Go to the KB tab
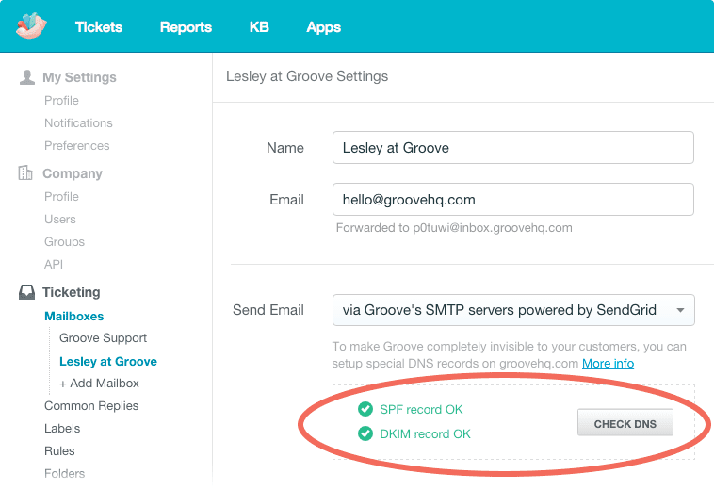The height and width of the screenshot is (490, 714). [x=259, y=27]
